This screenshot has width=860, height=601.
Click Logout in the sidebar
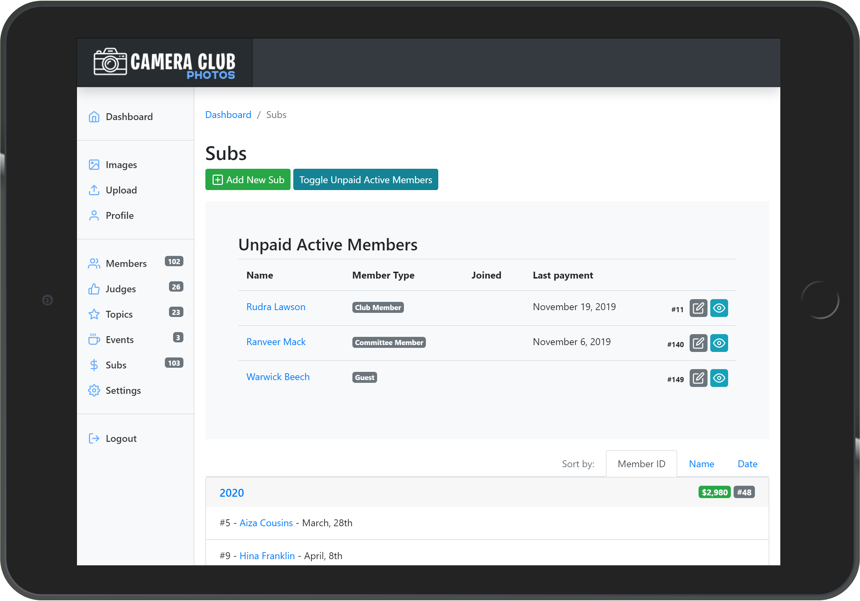121,438
